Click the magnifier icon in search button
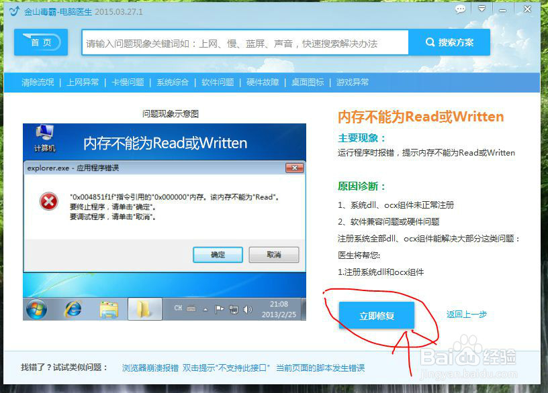This screenshot has height=393, width=548. [430, 42]
